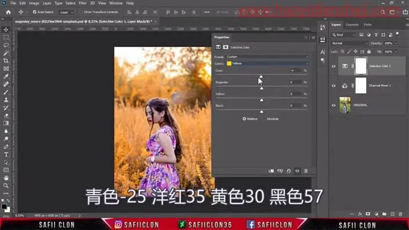This screenshot has width=409, height=230.
Task: Hide the Selective Color 1 layer
Action: [x=334, y=66]
